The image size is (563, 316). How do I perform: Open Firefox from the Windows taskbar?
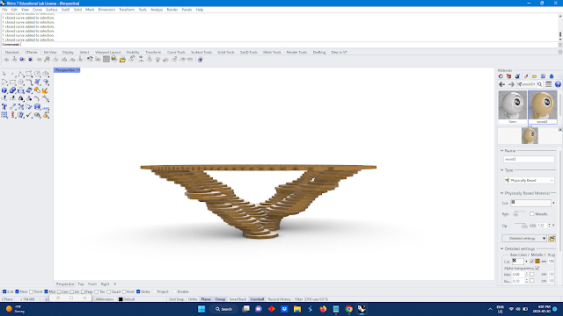click(323, 309)
